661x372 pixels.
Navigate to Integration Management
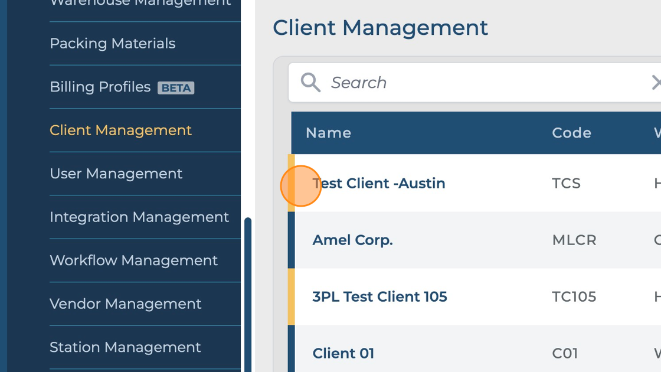pos(139,217)
